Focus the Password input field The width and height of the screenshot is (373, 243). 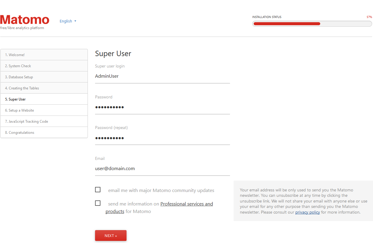[x=162, y=107]
